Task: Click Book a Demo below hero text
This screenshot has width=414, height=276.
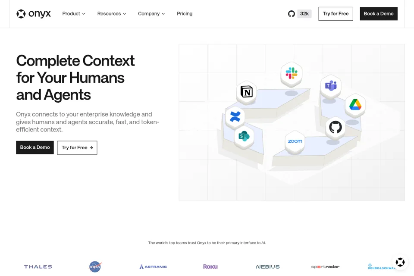Action: pyautogui.click(x=35, y=147)
